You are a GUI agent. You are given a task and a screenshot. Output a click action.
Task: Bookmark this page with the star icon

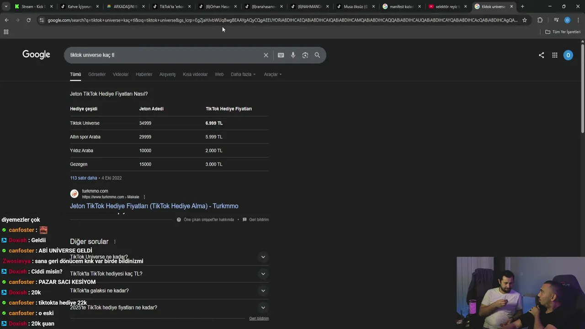(x=525, y=20)
